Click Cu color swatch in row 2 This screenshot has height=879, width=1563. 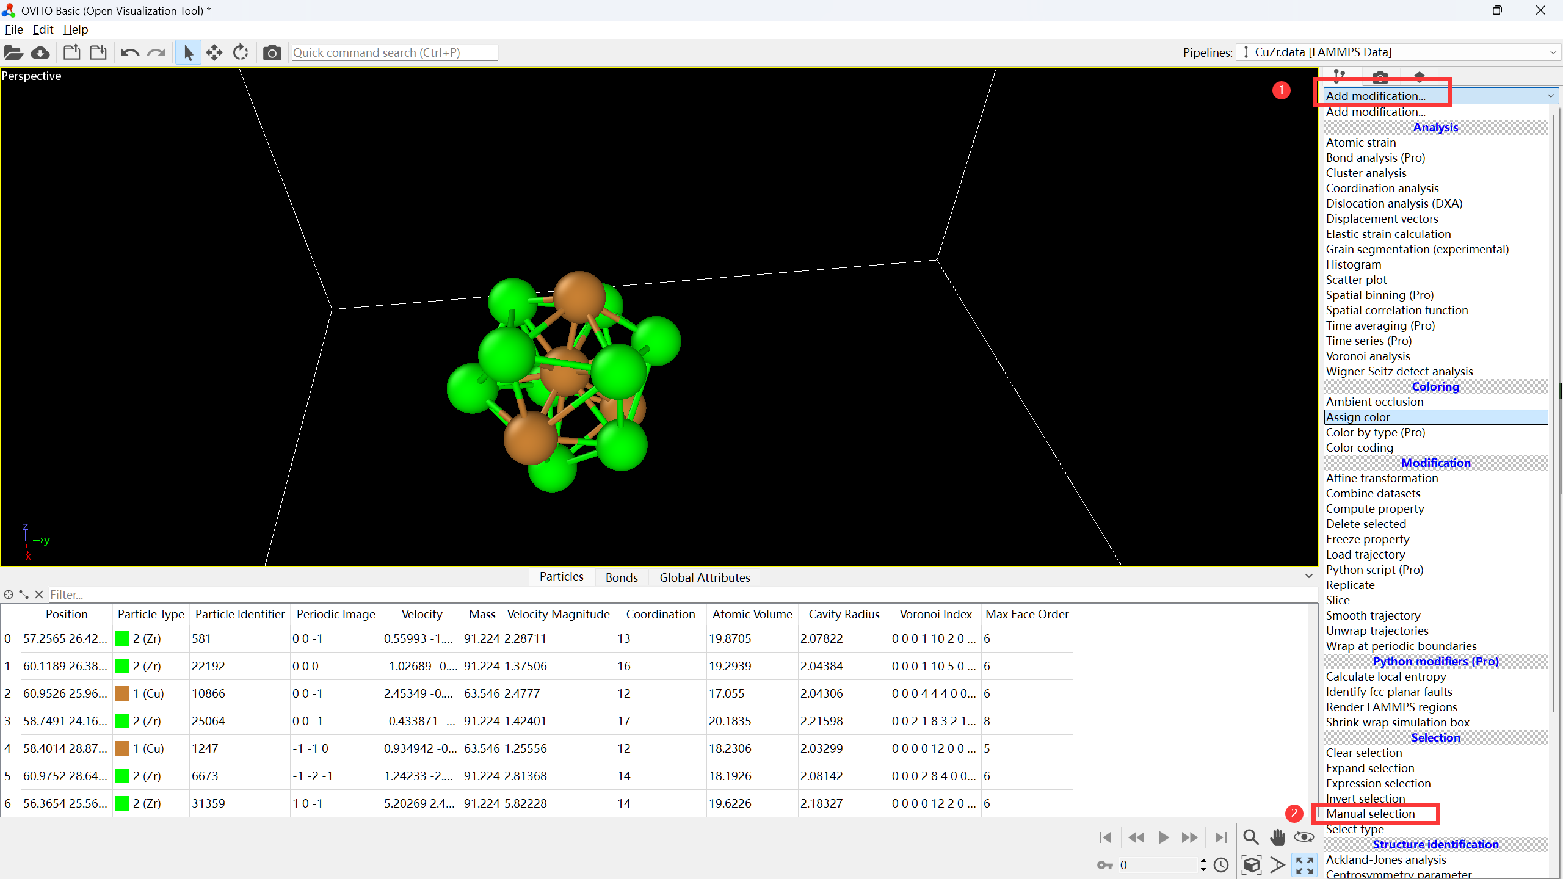[x=122, y=693]
